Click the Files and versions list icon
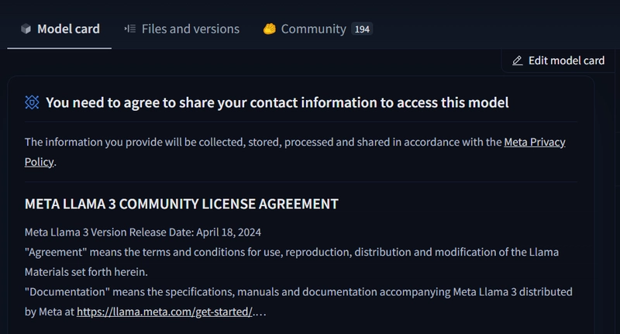This screenshot has width=620, height=334. point(130,29)
